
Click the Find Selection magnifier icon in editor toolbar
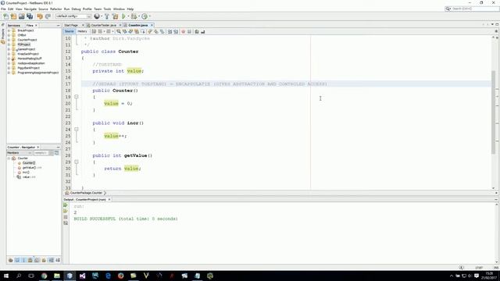[118, 31]
